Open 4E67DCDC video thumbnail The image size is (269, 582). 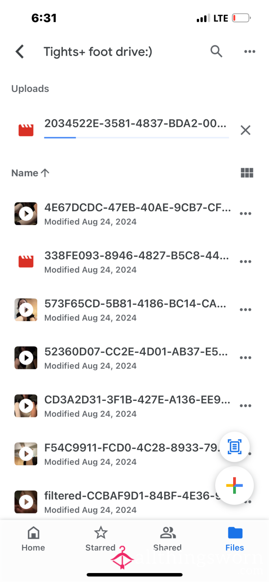[26, 213]
